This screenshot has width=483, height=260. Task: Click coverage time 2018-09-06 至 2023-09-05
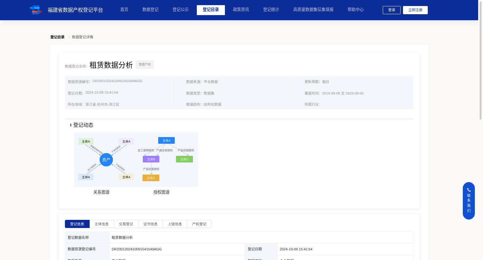pos(343,93)
